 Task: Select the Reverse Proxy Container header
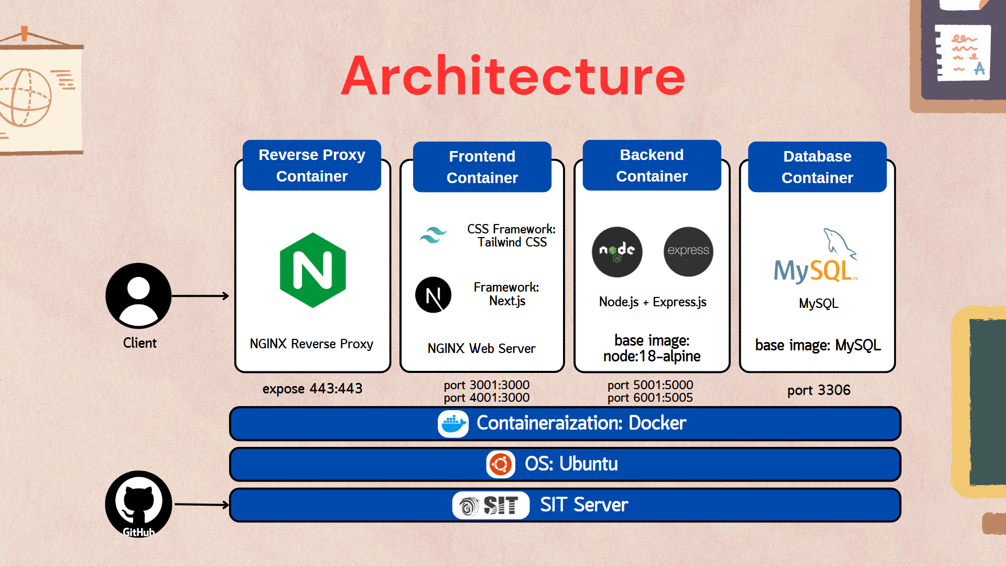coord(312,165)
